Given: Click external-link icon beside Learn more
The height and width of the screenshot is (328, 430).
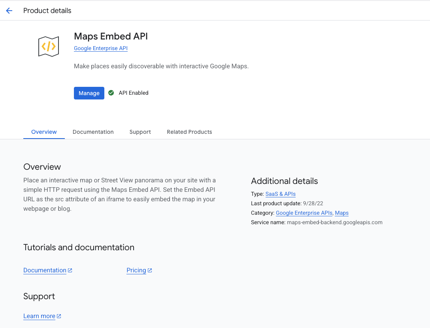Looking at the screenshot, I should pyautogui.click(x=59, y=316).
